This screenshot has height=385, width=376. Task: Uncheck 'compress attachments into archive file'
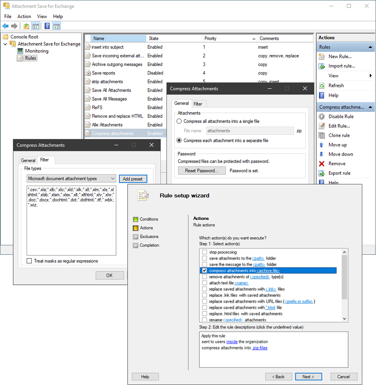tap(204, 271)
